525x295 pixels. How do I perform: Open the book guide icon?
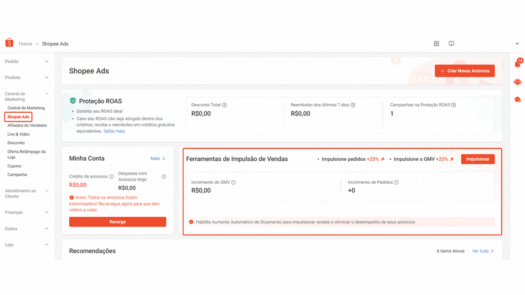click(x=451, y=44)
